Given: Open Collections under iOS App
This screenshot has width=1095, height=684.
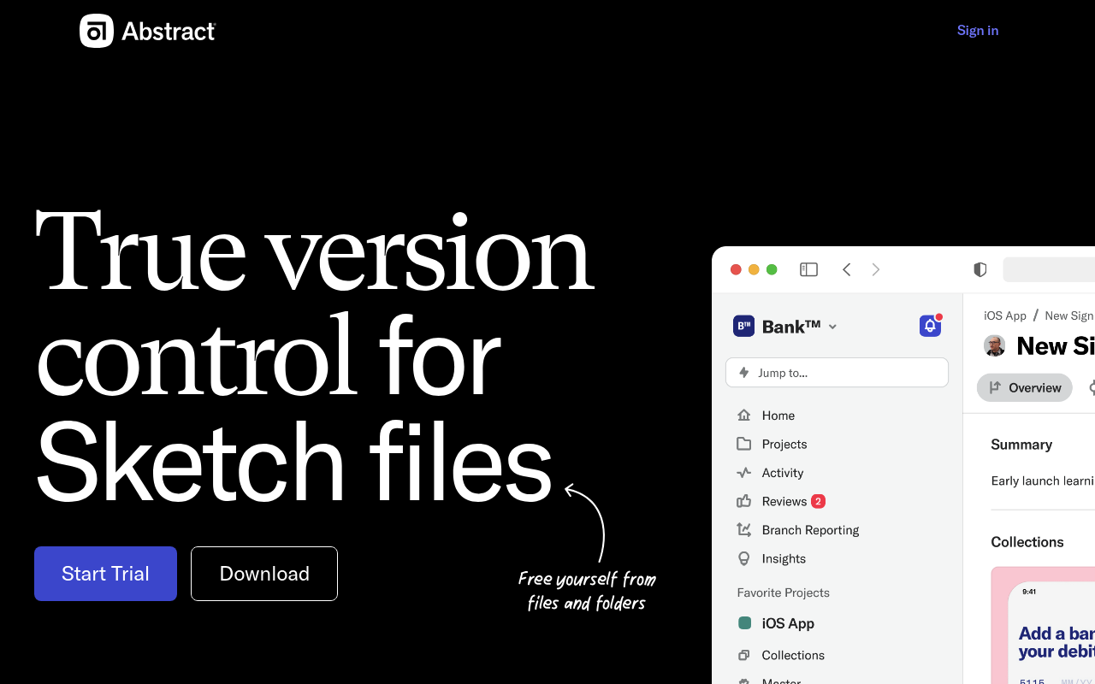Looking at the screenshot, I should tap(793, 655).
